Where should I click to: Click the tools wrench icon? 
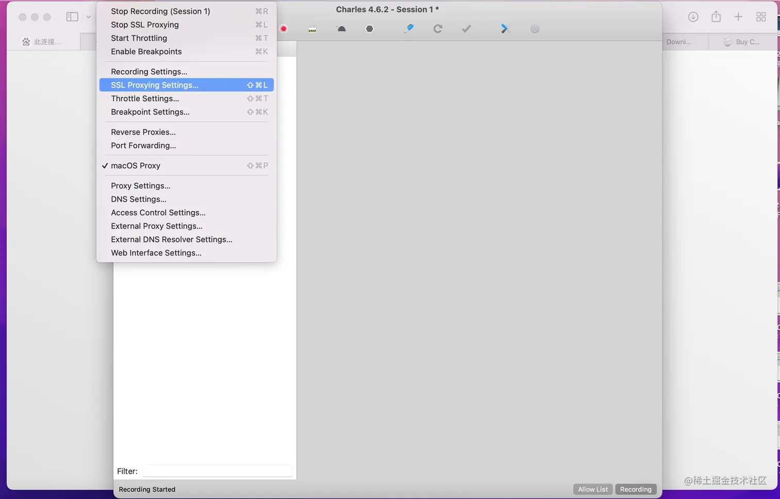point(506,29)
